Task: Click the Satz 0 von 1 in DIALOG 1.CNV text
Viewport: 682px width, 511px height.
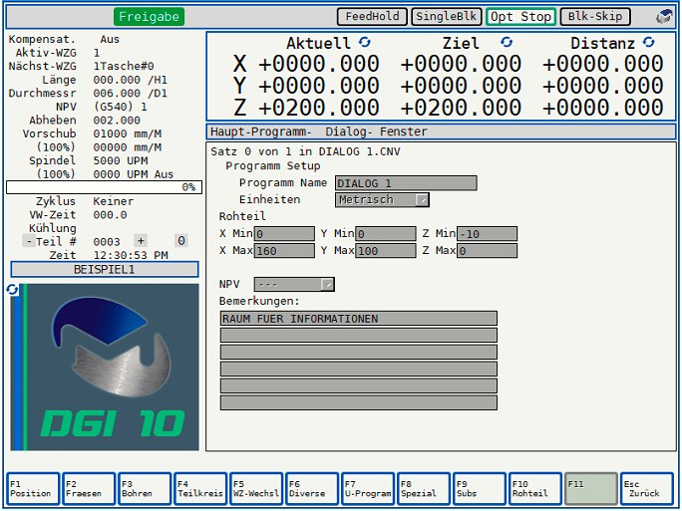Action: click(x=305, y=151)
